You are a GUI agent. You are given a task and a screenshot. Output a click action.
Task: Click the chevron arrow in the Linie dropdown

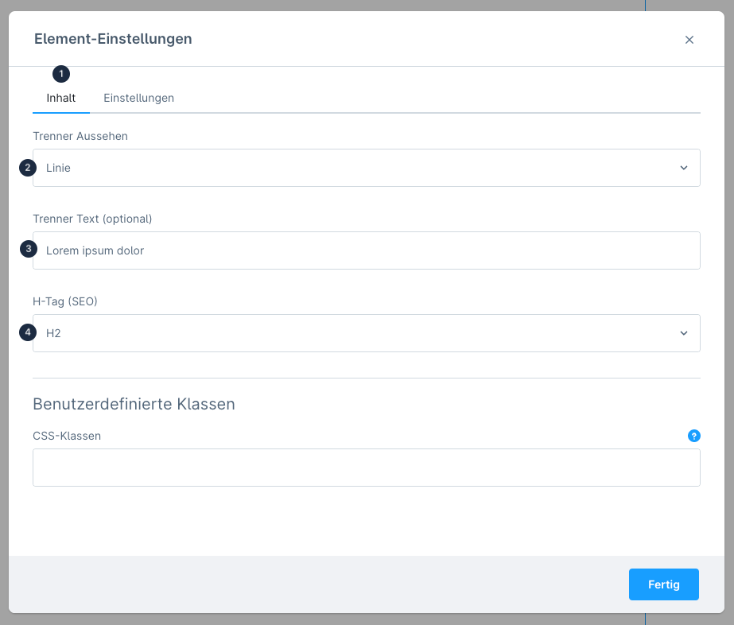[683, 168]
